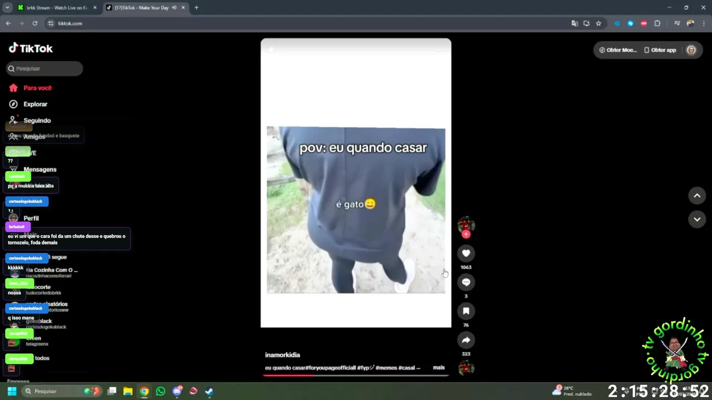
Task: Go back with the browser back arrow
Action: 8,23
